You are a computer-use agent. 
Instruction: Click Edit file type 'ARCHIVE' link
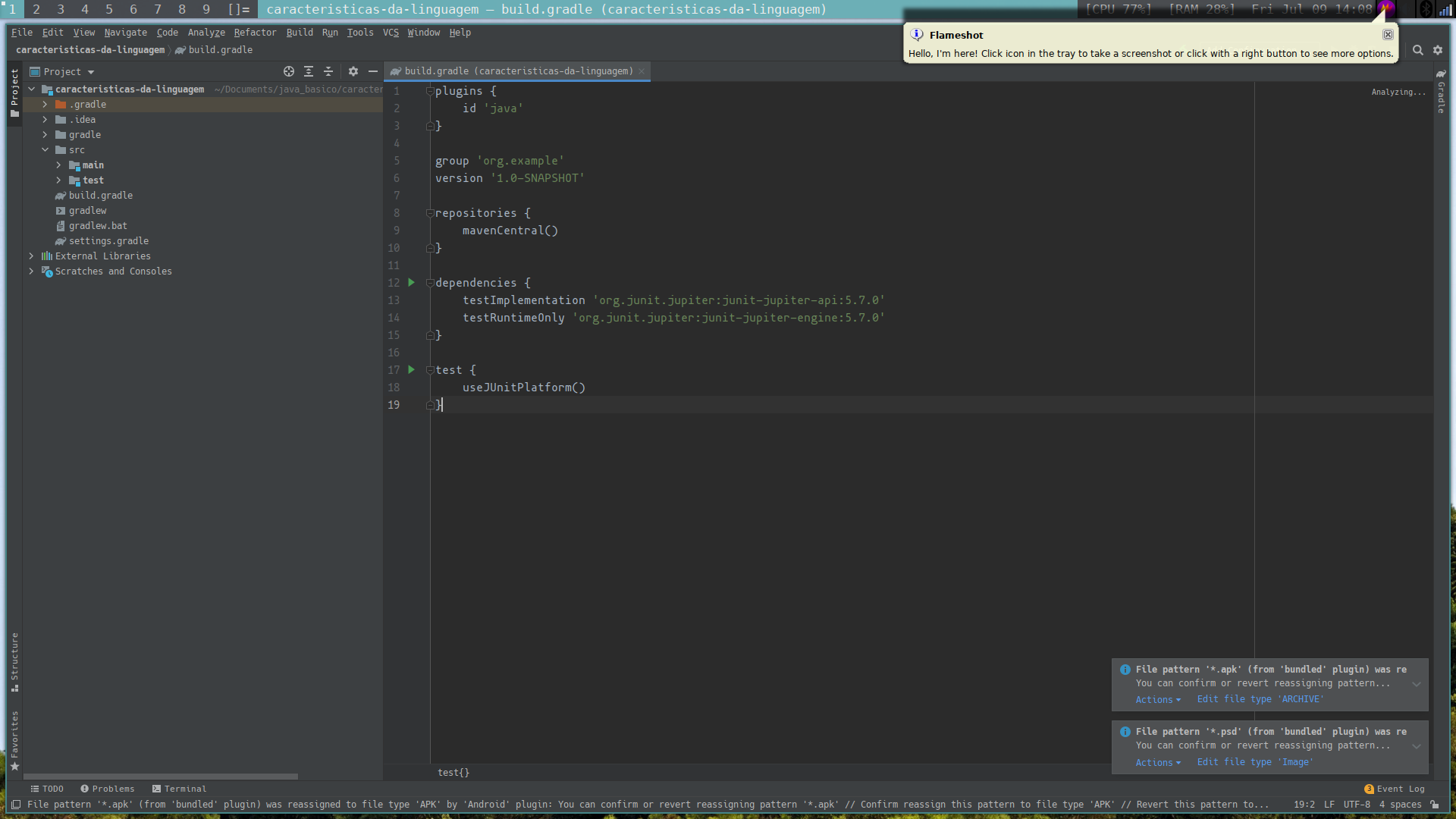(1260, 699)
